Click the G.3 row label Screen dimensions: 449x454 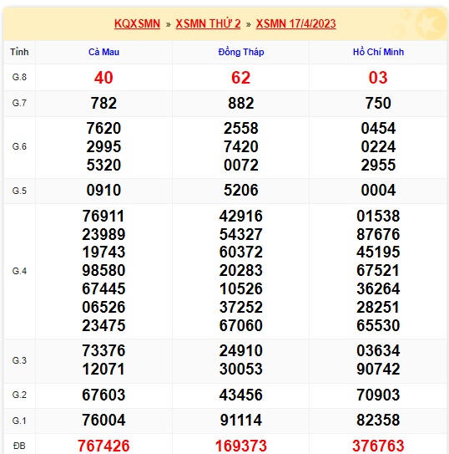click(19, 360)
